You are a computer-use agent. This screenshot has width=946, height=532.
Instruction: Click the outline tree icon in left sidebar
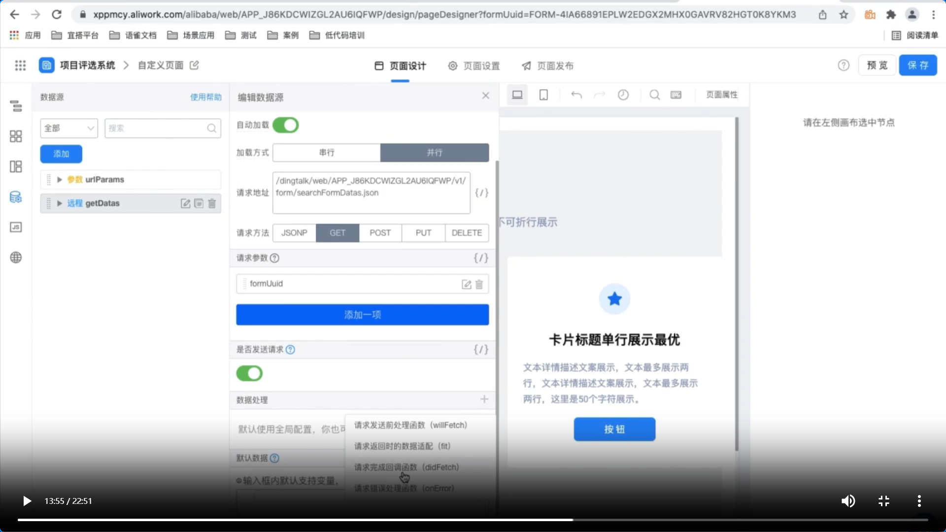pyautogui.click(x=16, y=106)
